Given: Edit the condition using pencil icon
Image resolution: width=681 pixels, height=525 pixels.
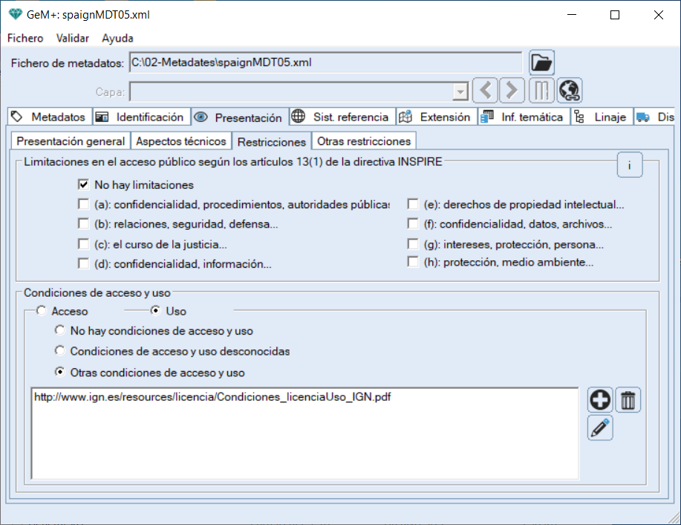Looking at the screenshot, I should [600, 428].
